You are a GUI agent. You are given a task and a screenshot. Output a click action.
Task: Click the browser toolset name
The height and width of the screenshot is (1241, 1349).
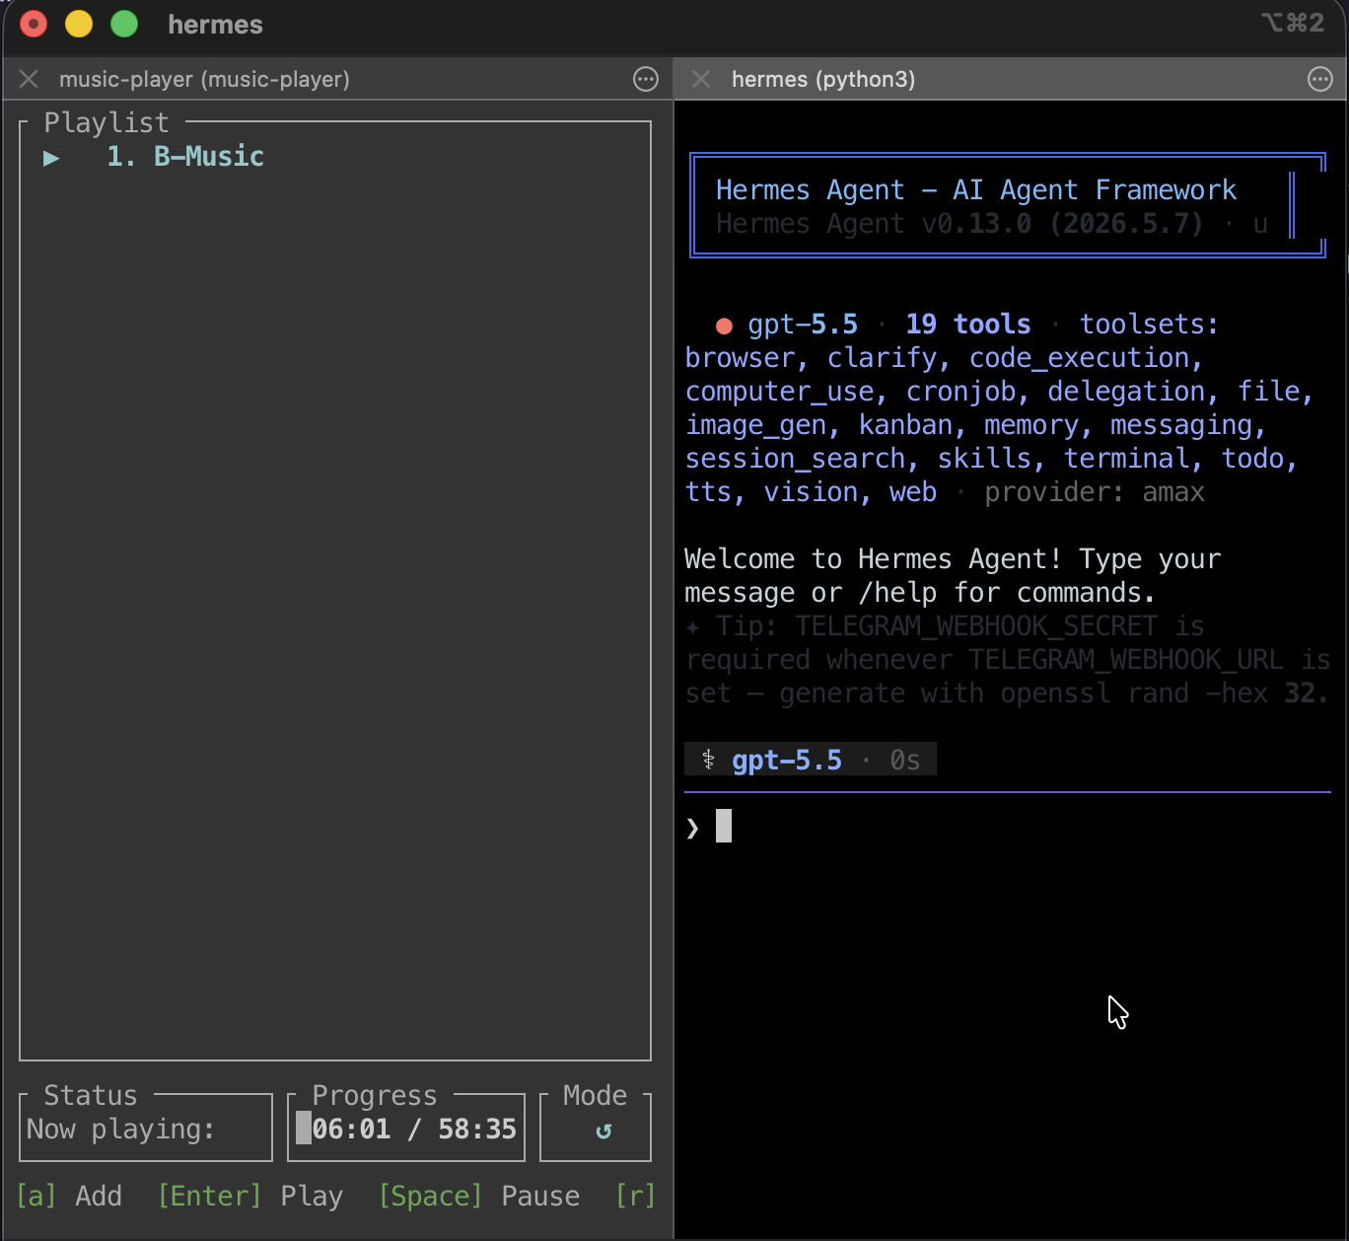click(x=740, y=358)
